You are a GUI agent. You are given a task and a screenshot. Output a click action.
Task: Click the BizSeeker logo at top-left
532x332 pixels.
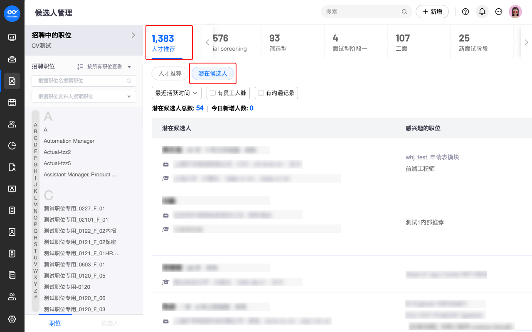(x=12, y=14)
